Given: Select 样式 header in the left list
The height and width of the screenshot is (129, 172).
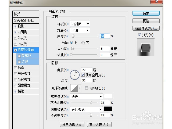Looking at the screenshot, I should (26, 14).
